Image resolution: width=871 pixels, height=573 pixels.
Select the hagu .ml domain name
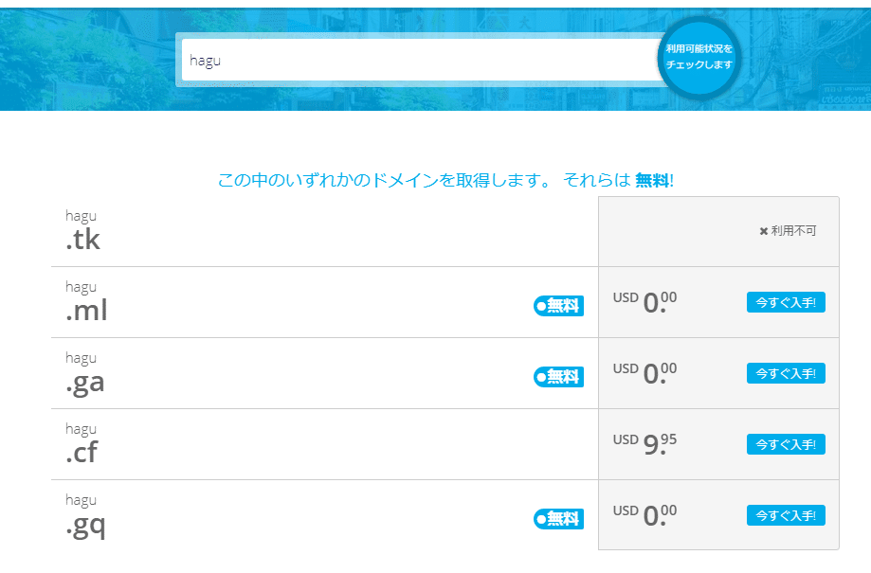[86, 303]
